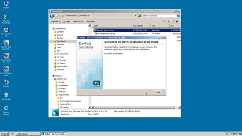This screenshot has width=242, height=136.
Task: Sort files by the Size column
Action: point(175,26)
